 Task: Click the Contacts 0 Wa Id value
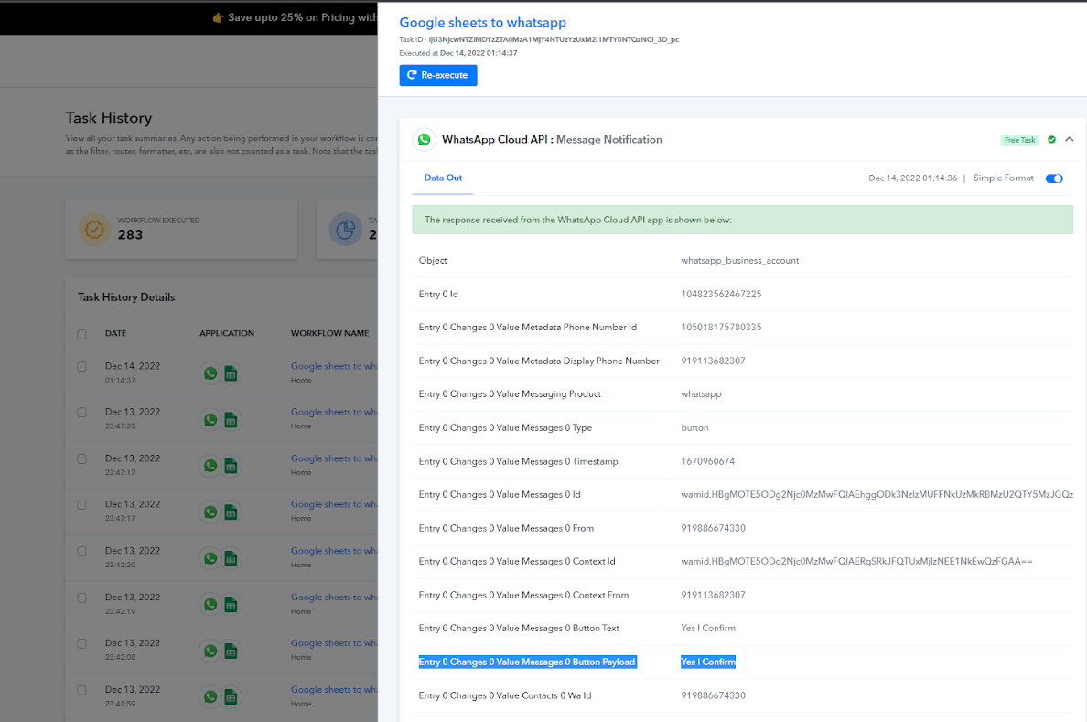(714, 695)
